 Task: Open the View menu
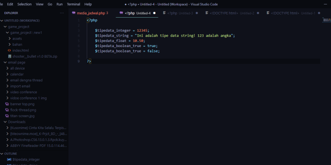point(39,4)
